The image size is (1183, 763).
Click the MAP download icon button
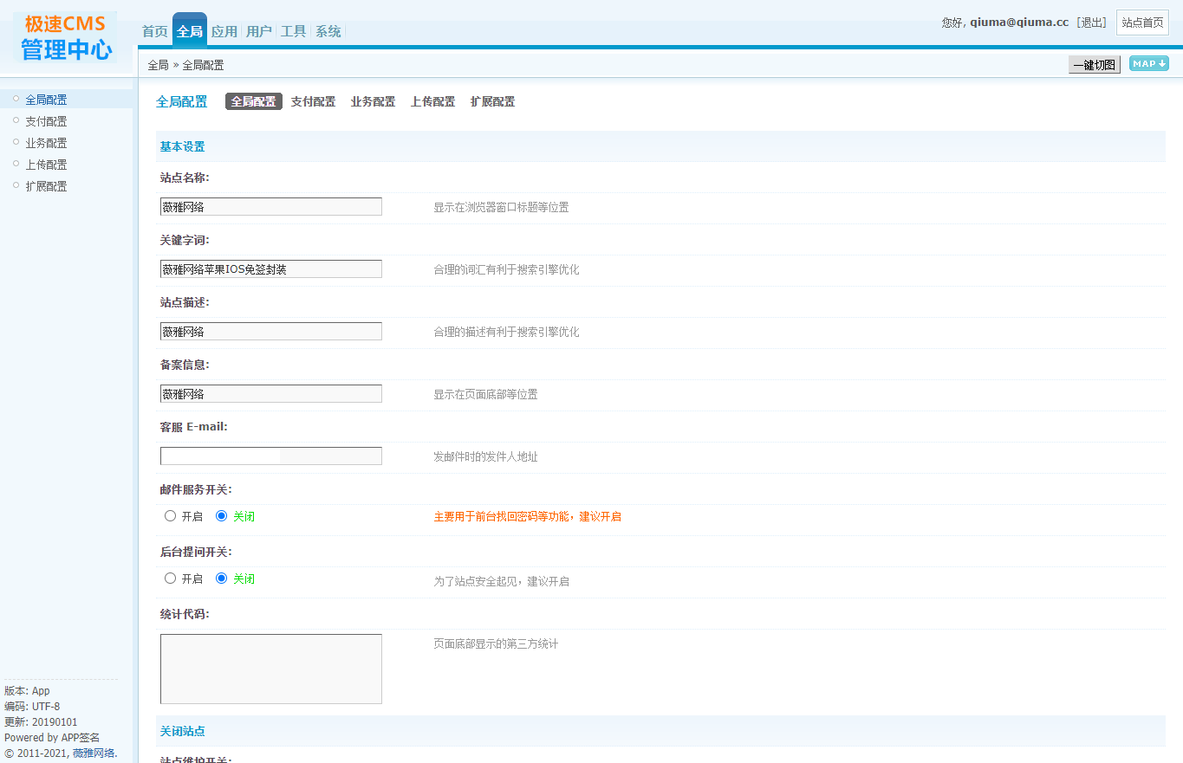pyautogui.click(x=1148, y=64)
